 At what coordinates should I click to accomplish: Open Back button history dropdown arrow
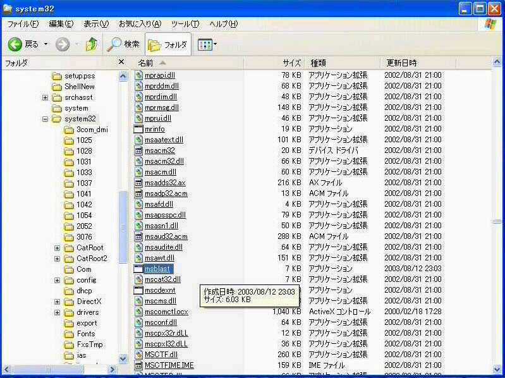coord(46,44)
